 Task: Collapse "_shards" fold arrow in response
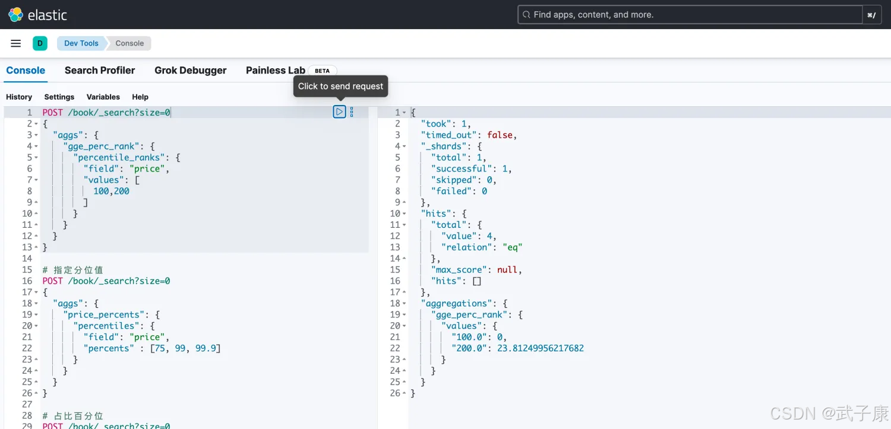tap(405, 147)
